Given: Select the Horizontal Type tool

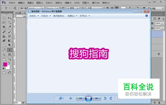Looking at the screenshot, I should 10,50.
